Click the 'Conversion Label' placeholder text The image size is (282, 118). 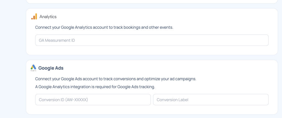[172, 100]
